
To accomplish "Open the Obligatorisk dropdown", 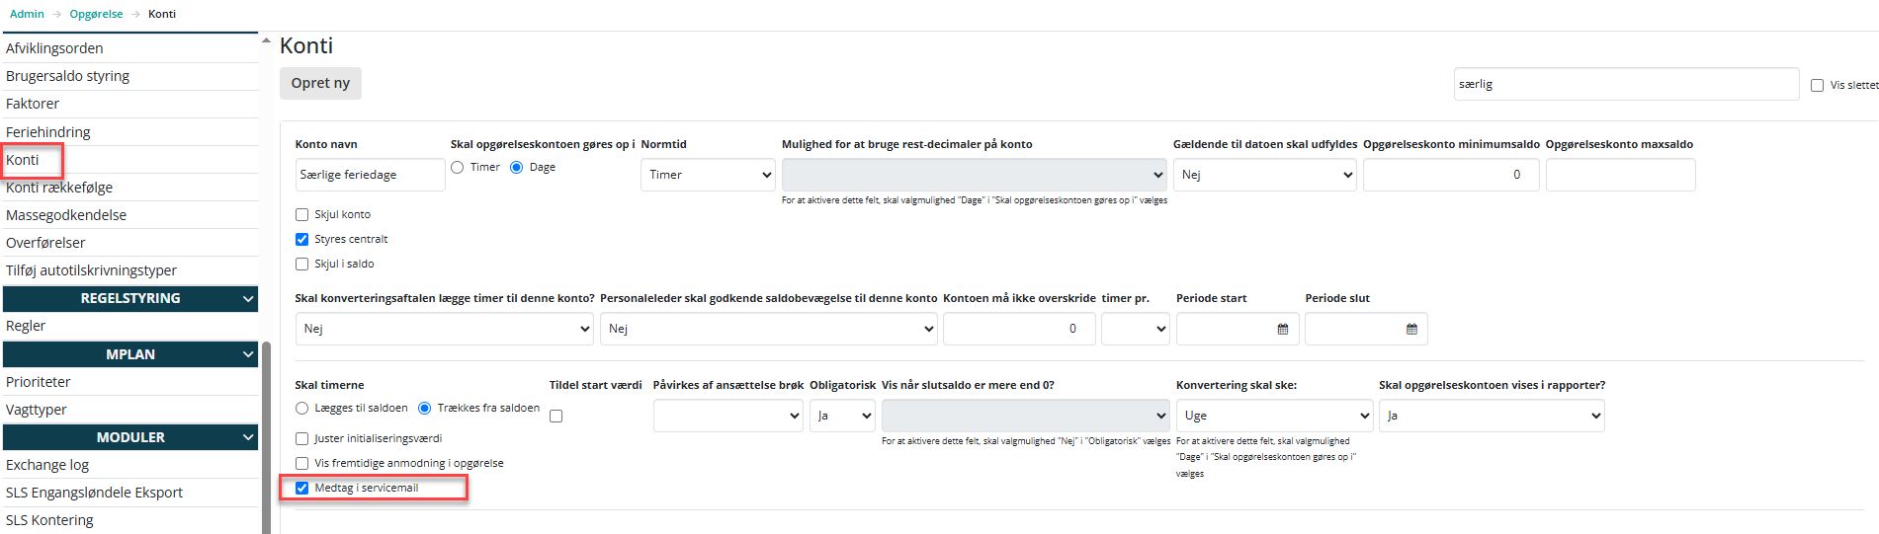I will click(x=842, y=416).
